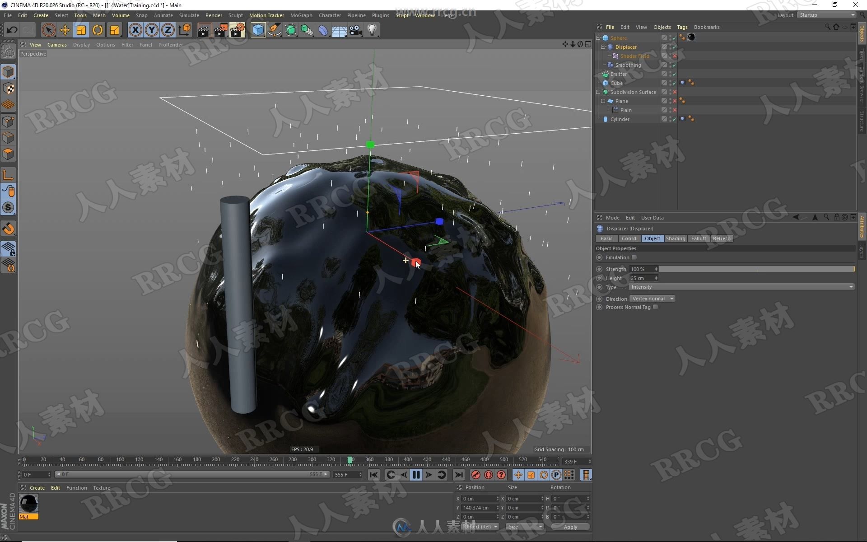Screen dimensions: 867x542
Task: Switch to the Falloff tab
Action: [x=698, y=238]
